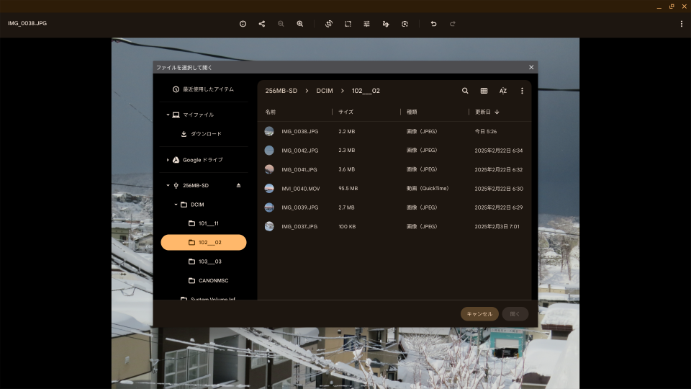The image size is (691, 389).
Task: Open the file picker three-dot more menu
Action: click(522, 91)
